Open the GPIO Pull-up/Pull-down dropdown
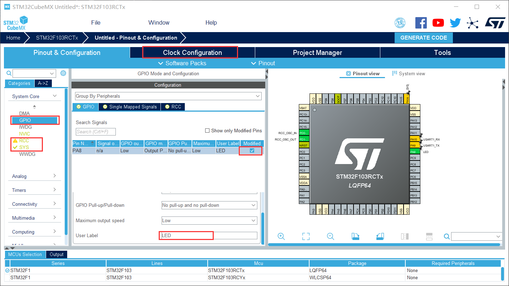This screenshot has width=509, height=286. tap(209, 205)
